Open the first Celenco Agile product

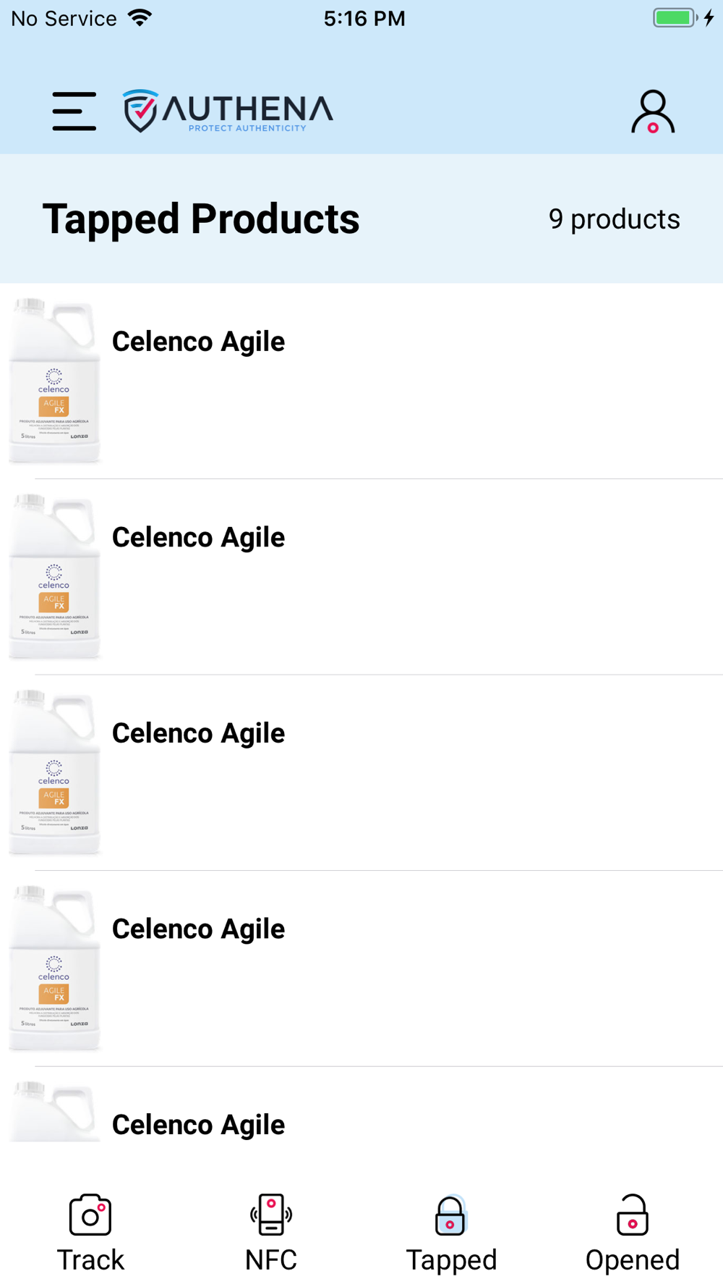(x=198, y=342)
